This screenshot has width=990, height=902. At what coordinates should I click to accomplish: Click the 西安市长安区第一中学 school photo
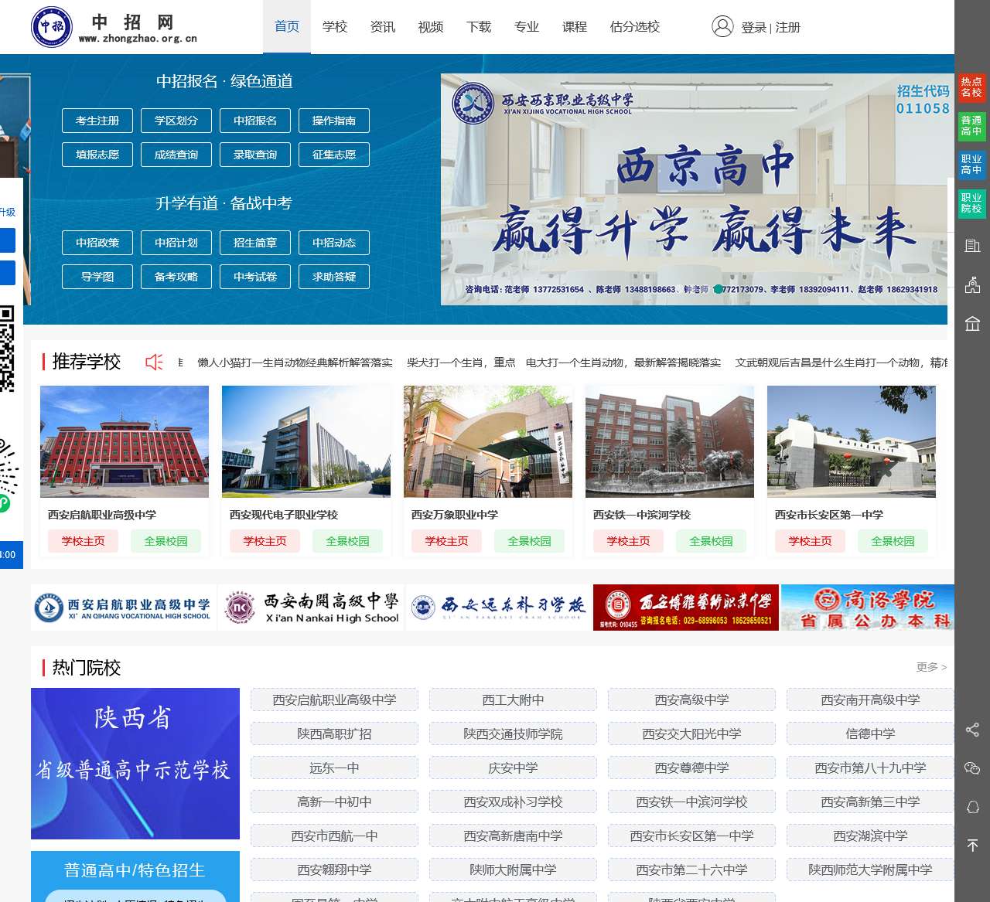coord(852,441)
